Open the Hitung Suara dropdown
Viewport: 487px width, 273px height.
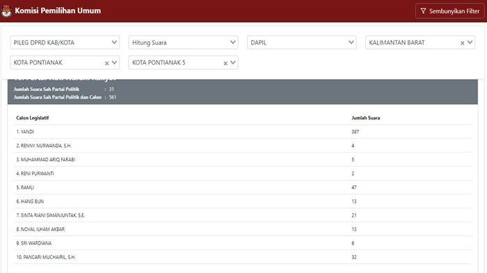pos(183,42)
